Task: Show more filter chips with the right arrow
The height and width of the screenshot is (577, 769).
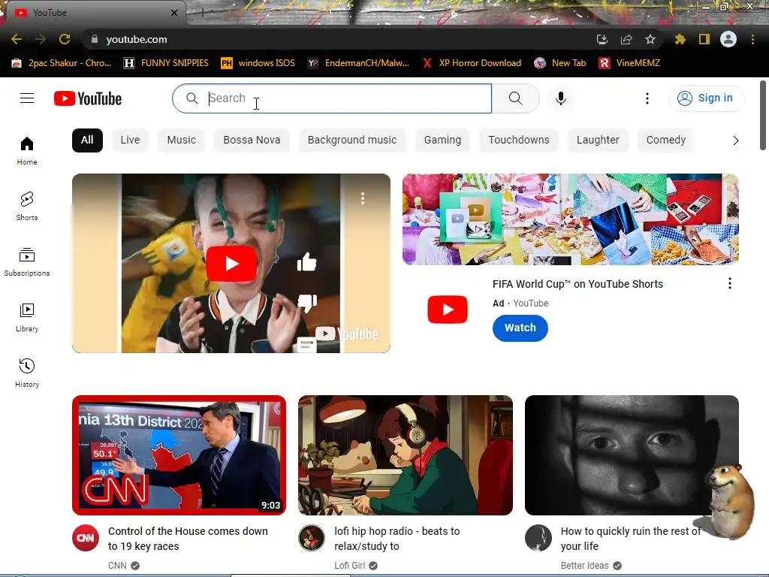Action: point(735,140)
